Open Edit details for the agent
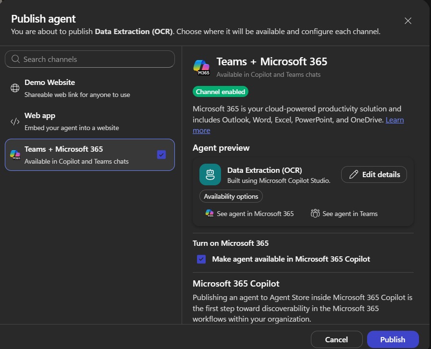 click(x=374, y=174)
